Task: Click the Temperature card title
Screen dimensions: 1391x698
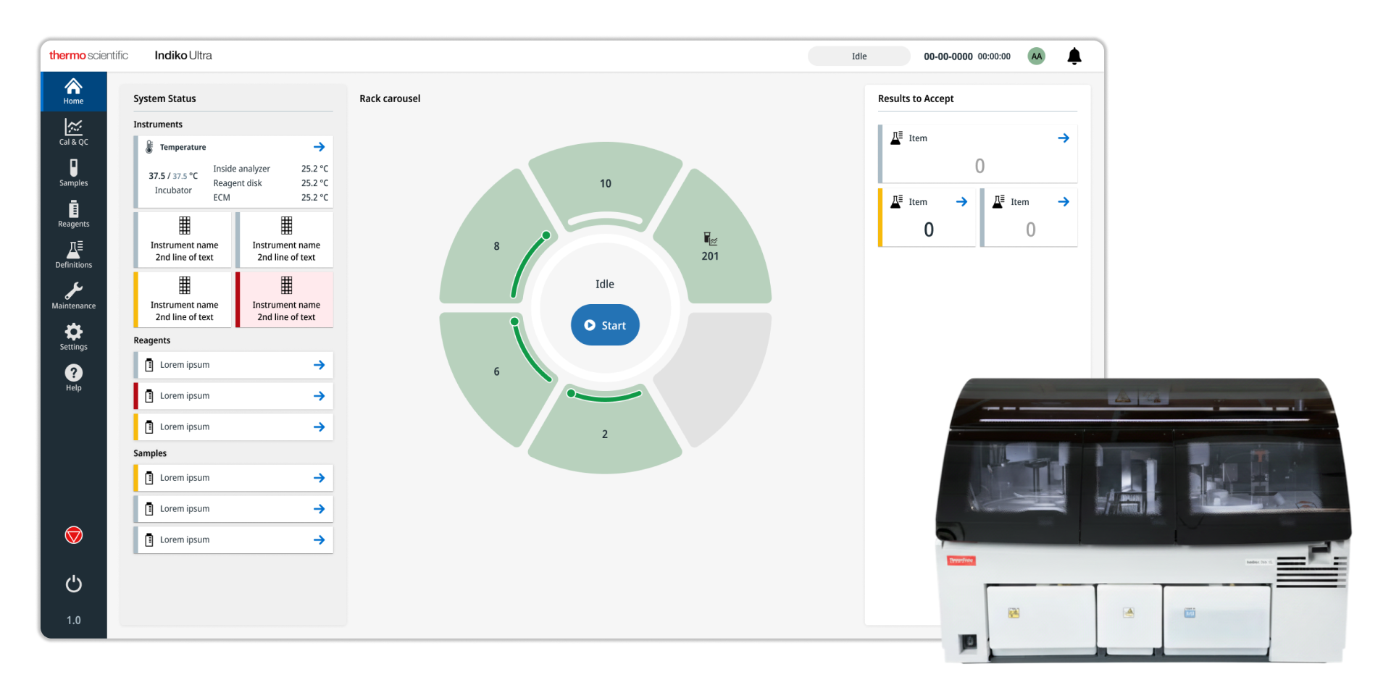Action: (x=183, y=147)
